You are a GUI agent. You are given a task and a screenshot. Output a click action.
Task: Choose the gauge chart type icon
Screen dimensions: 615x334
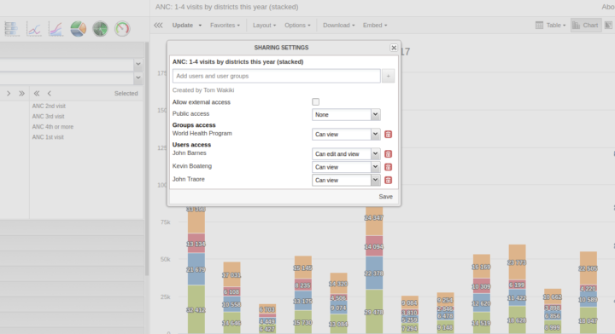point(122,29)
